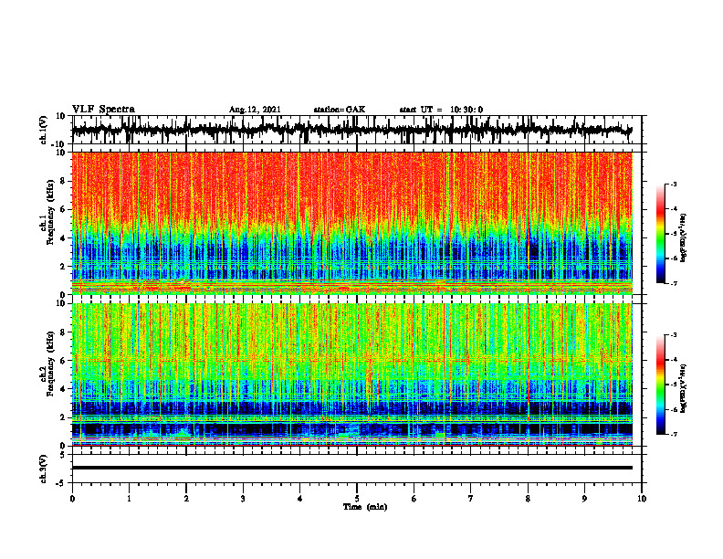Click the "-3" label on ch.1 color bar
Image resolution: width=723 pixels, height=559 pixels.
[673, 185]
